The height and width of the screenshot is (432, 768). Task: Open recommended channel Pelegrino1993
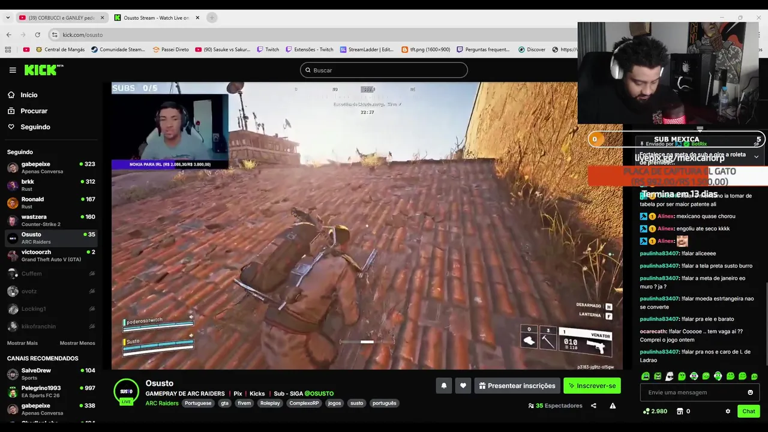[51, 391]
